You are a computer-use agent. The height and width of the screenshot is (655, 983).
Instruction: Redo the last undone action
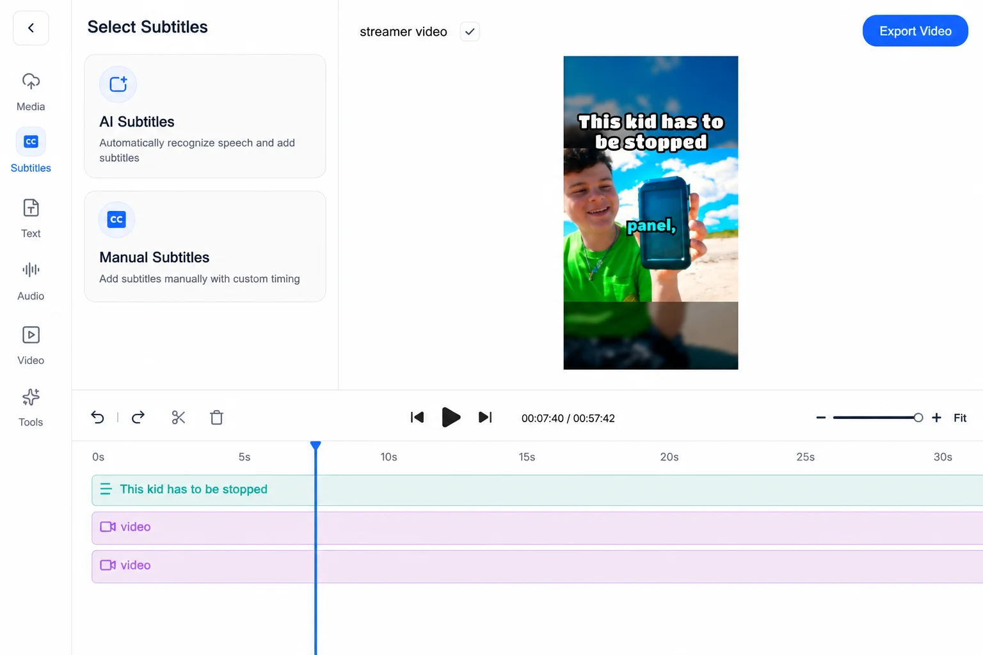coord(138,418)
